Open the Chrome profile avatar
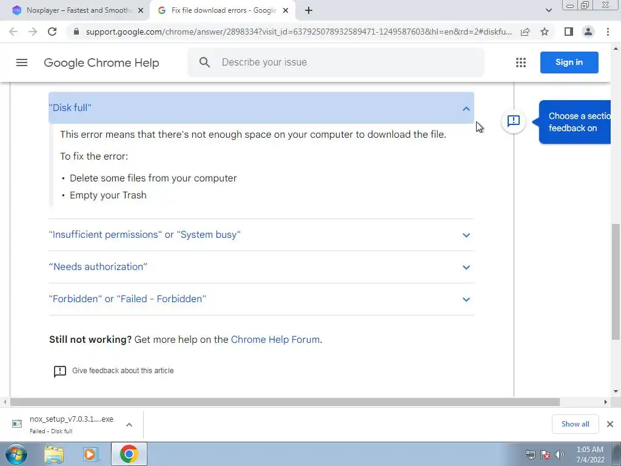The width and height of the screenshot is (621, 466). 588,32
